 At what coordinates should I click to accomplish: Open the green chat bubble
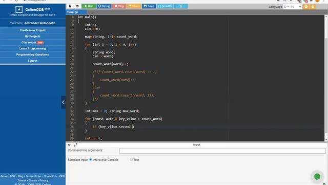tap(317, 177)
